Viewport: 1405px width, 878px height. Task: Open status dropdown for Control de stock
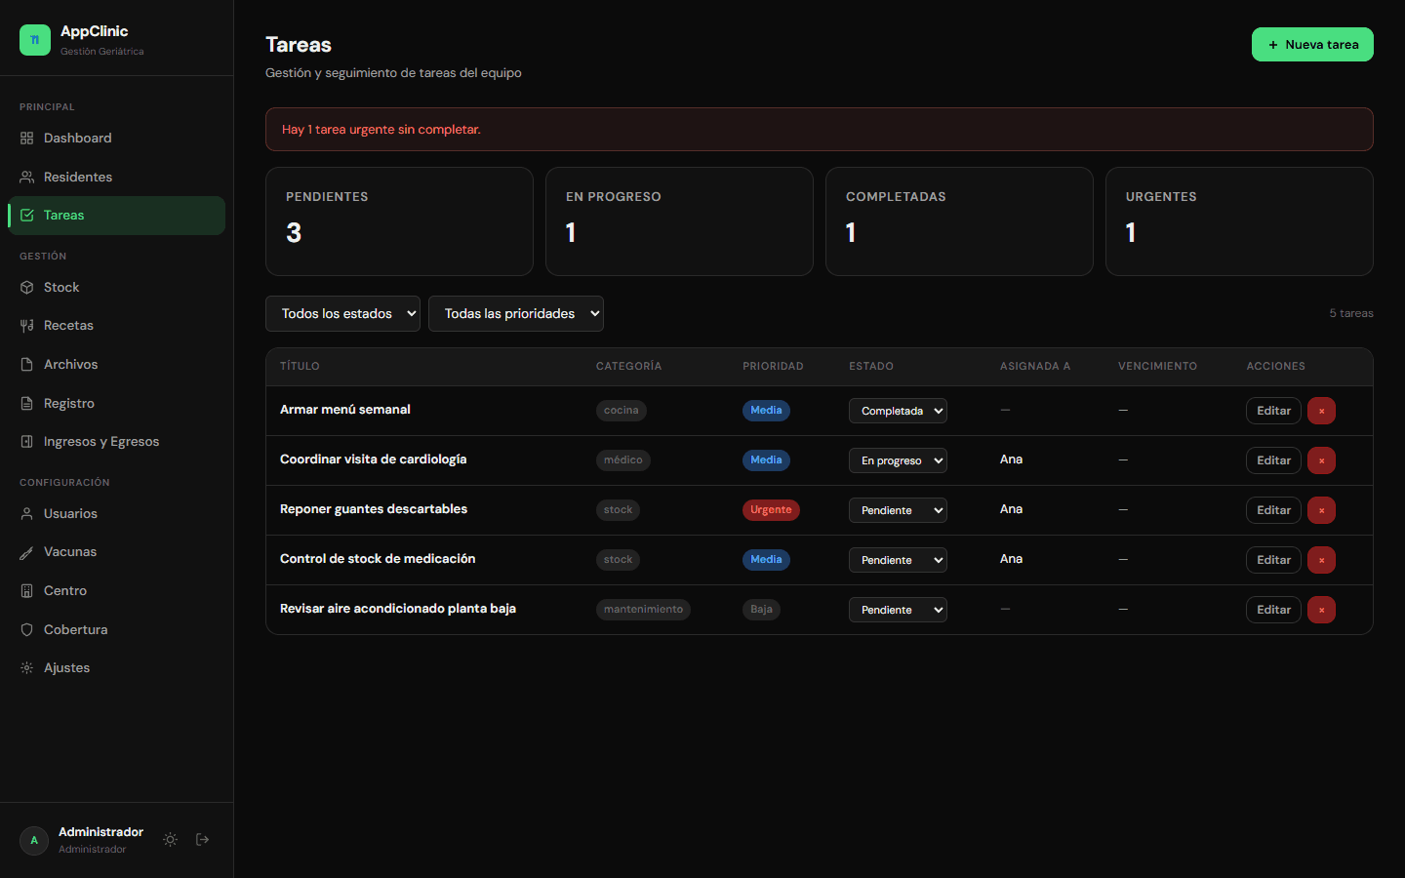[x=898, y=560]
